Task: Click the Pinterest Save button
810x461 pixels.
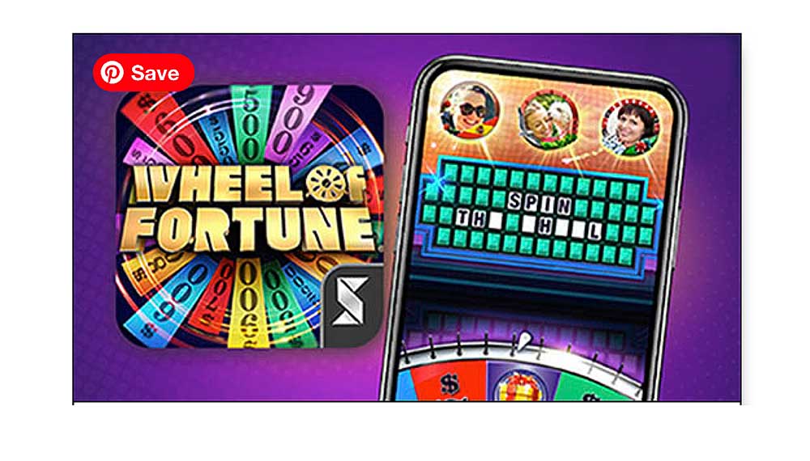Action: (x=143, y=73)
